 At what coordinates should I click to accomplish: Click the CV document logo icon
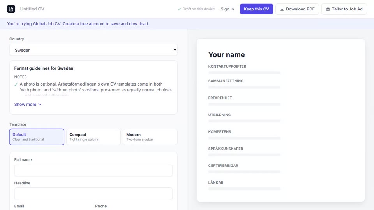click(x=11, y=9)
